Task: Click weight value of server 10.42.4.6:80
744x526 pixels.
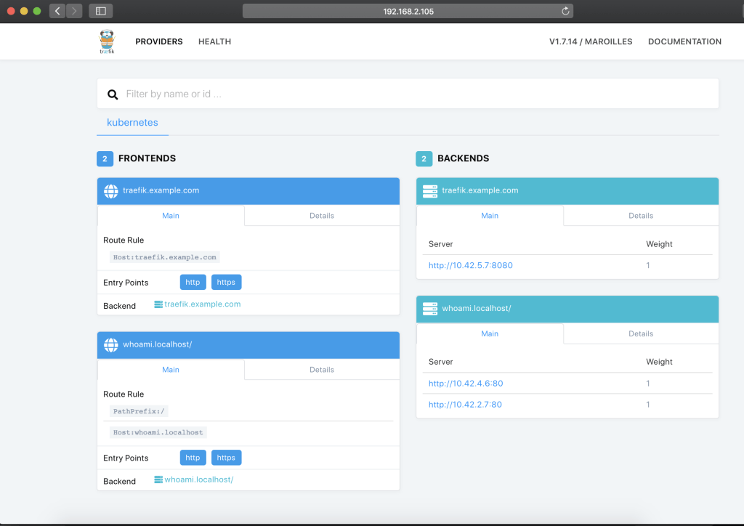Action: tap(647, 384)
